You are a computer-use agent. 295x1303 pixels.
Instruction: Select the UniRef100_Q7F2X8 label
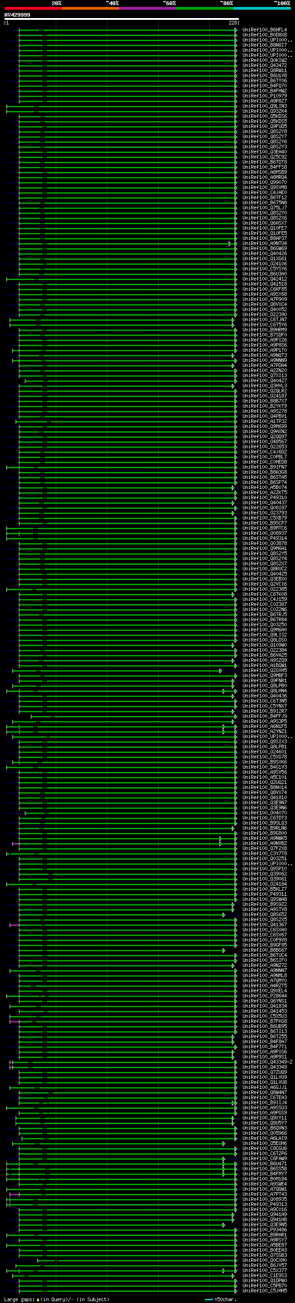265,848
